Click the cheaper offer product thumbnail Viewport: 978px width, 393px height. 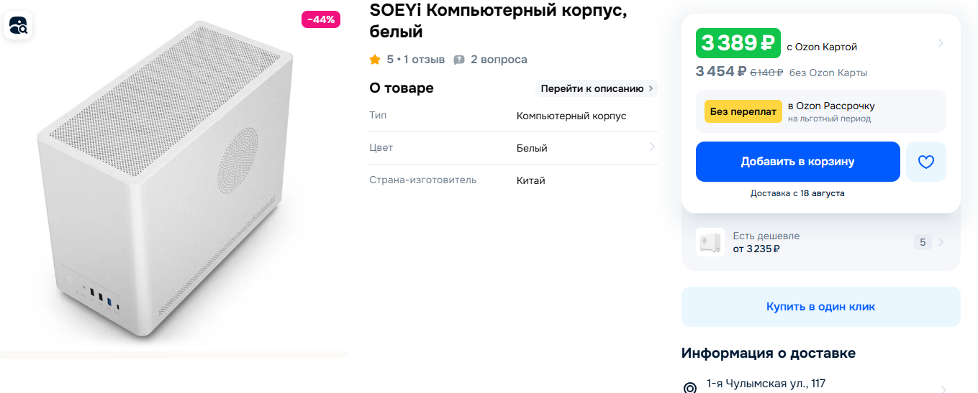pyautogui.click(x=710, y=242)
